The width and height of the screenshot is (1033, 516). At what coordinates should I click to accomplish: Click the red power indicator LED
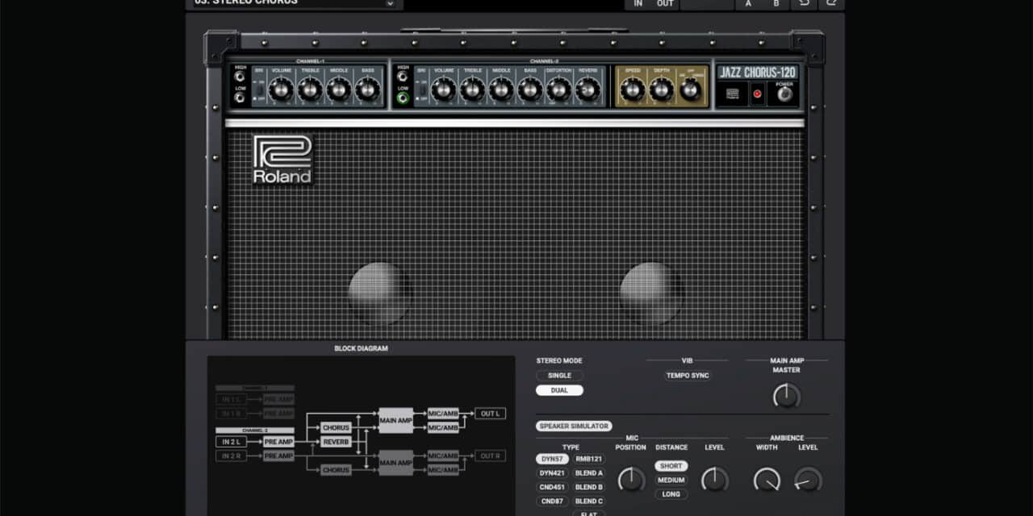point(757,94)
